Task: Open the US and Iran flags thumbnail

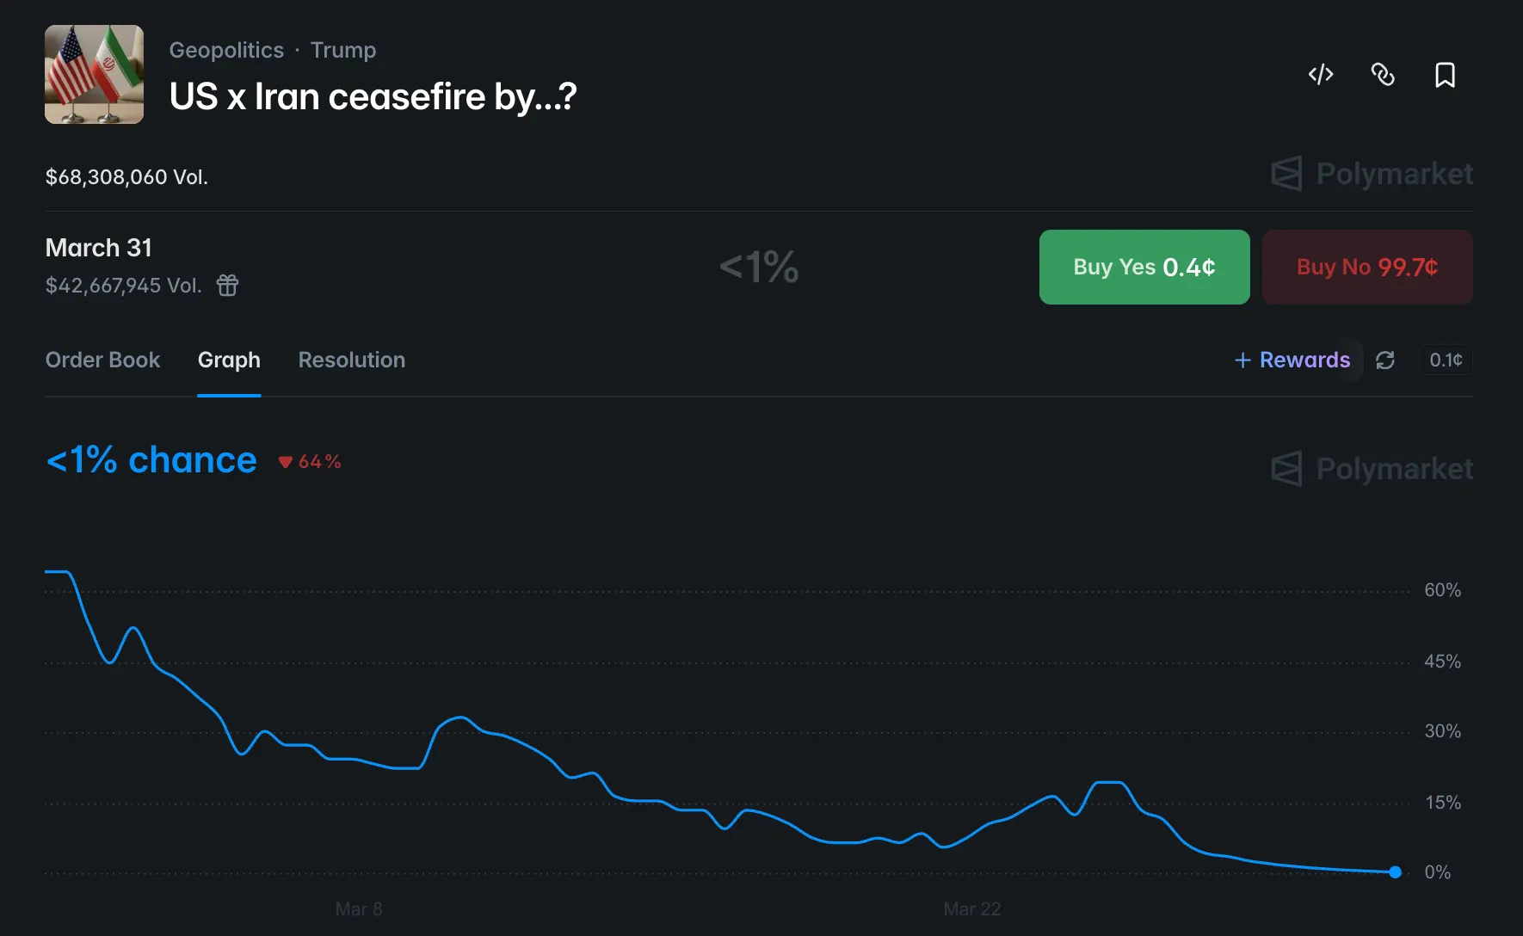Action: point(94,75)
